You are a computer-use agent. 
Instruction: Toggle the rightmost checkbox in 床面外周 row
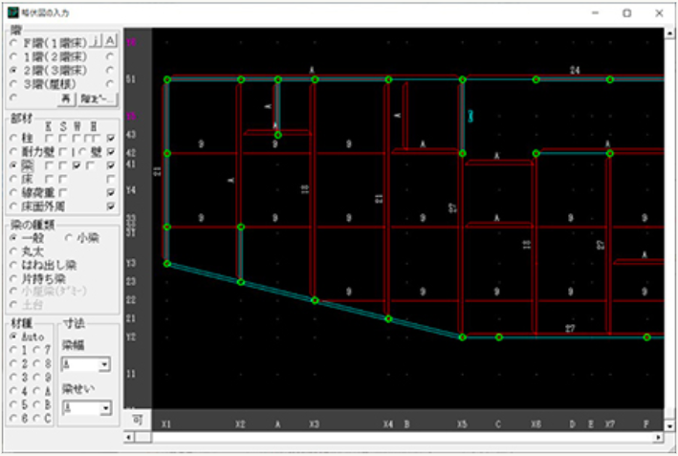pyautogui.click(x=112, y=206)
